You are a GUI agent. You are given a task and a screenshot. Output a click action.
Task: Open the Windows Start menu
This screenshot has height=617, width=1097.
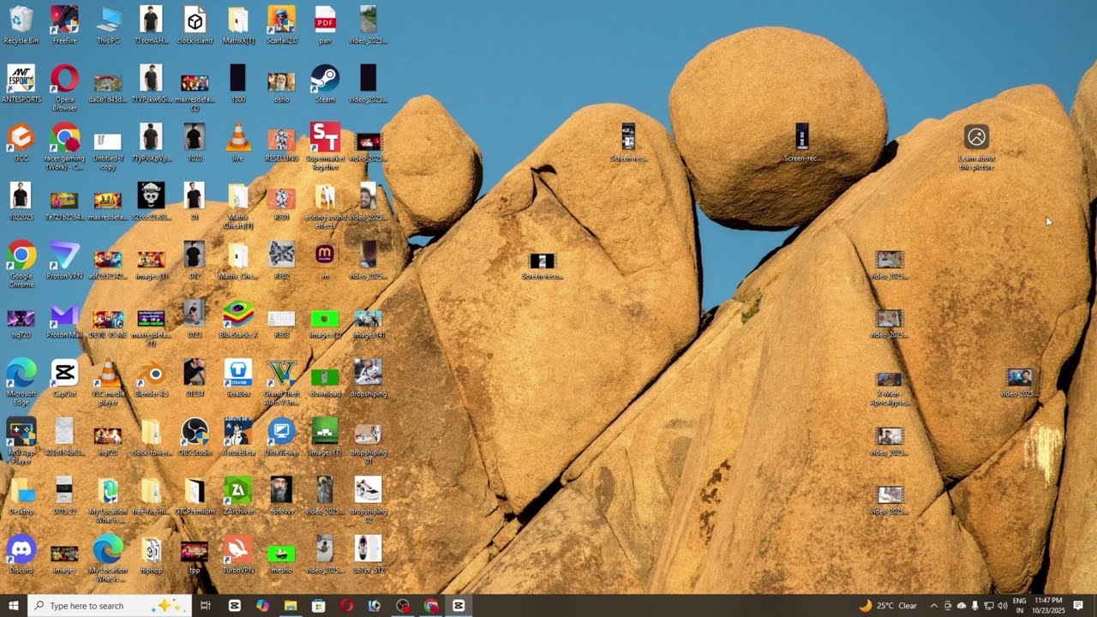point(14,606)
